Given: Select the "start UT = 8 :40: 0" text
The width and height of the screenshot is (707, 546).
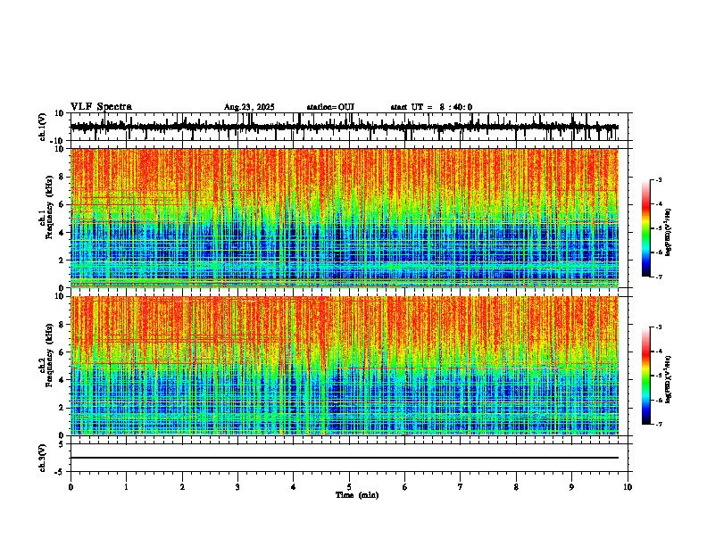Looking at the screenshot, I should pos(431,107).
